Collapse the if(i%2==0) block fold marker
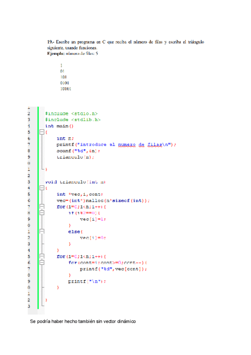The height and width of the screenshot is (355, 251). pos(42,213)
